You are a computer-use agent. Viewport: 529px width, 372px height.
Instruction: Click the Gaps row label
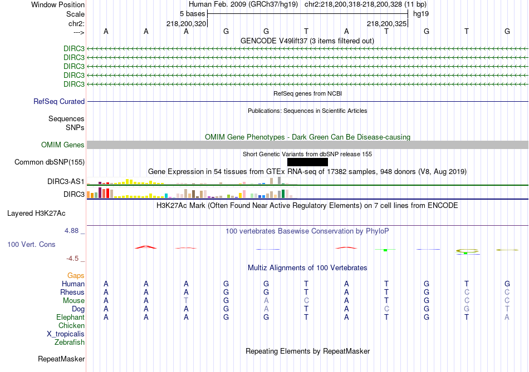(x=76, y=276)
